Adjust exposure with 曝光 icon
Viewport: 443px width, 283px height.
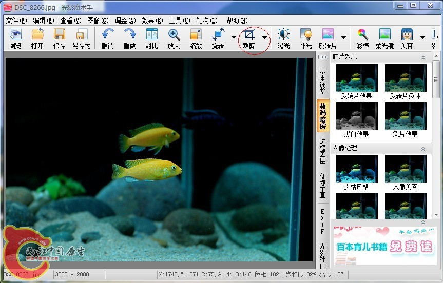click(283, 38)
